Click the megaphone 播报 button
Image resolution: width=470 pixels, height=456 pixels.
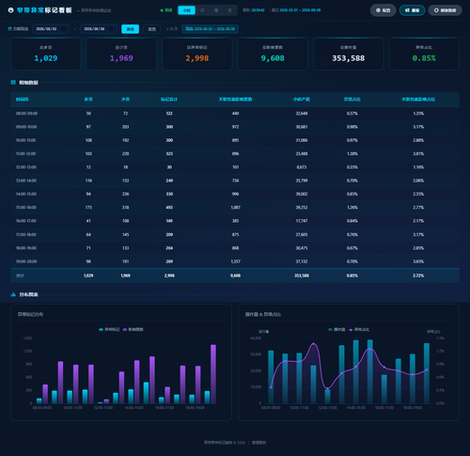pos(412,10)
